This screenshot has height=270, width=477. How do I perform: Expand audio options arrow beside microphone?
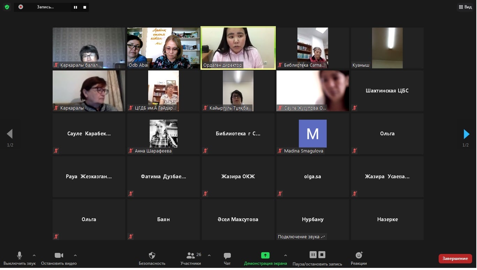pyautogui.click(x=34, y=255)
